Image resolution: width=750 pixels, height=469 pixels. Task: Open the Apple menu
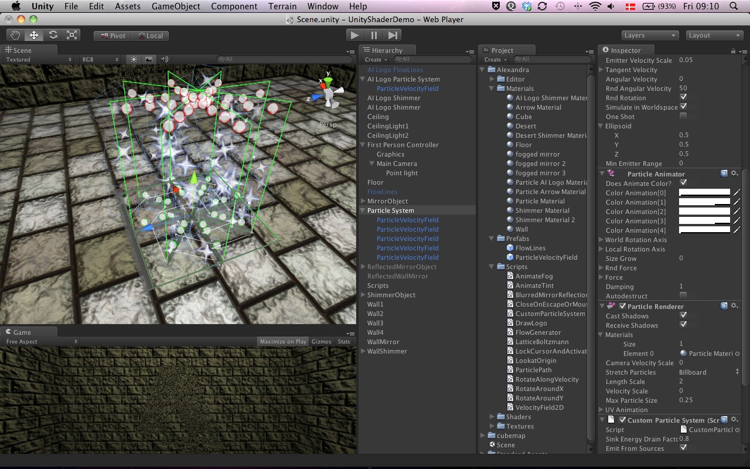16,6
